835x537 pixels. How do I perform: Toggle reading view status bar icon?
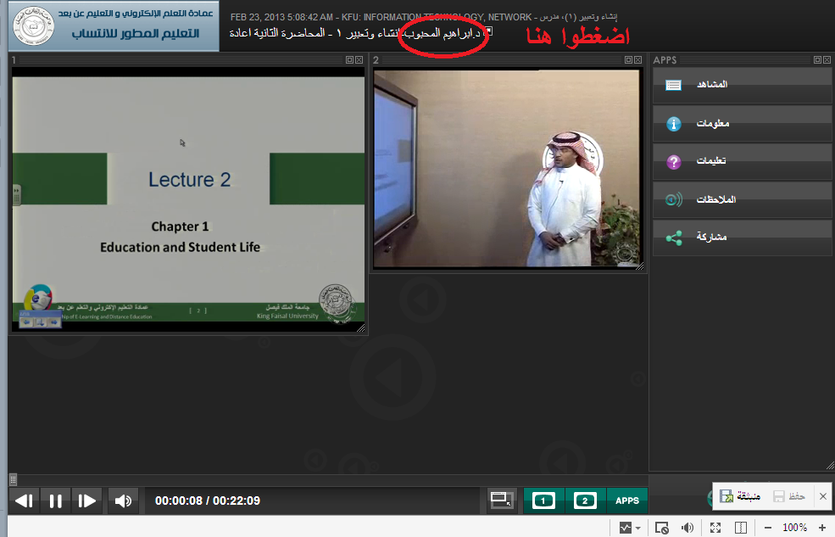click(x=741, y=528)
